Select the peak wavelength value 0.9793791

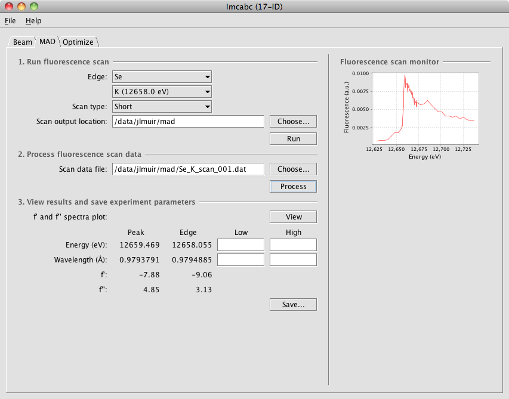point(140,260)
